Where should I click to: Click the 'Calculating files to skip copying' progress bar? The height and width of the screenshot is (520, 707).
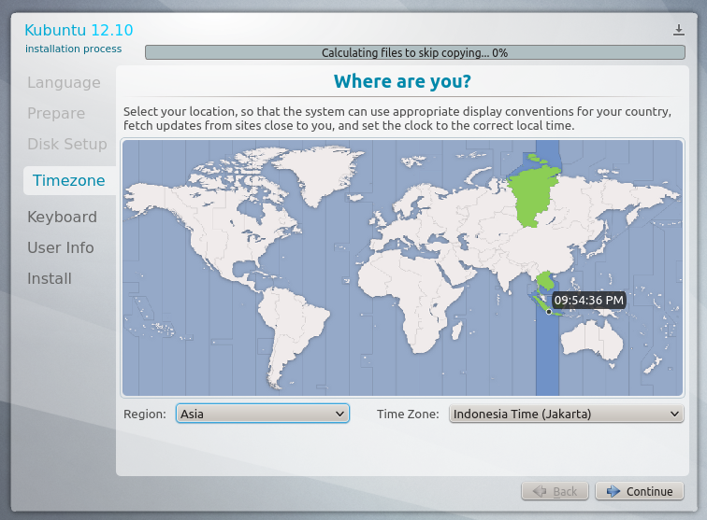pyautogui.click(x=415, y=52)
